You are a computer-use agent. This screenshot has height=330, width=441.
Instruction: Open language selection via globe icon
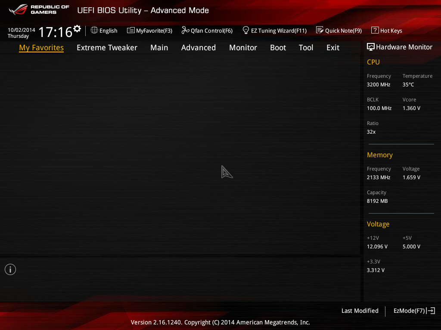(x=94, y=31)
